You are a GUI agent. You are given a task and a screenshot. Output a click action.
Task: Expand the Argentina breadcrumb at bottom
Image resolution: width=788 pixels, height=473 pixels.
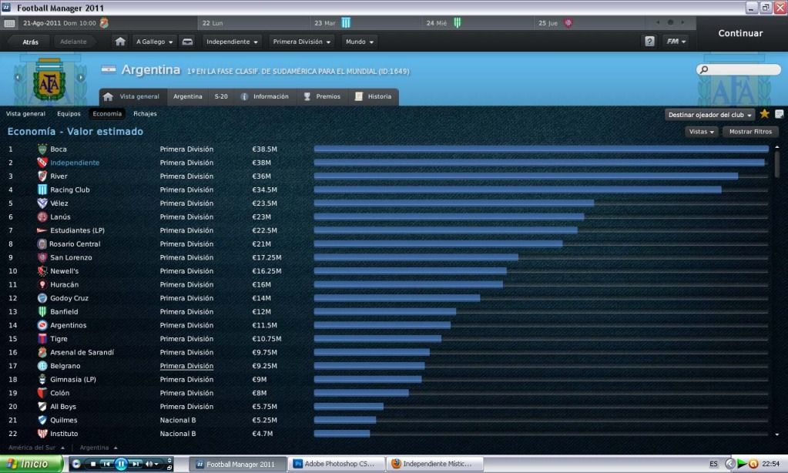pos(99,448)
